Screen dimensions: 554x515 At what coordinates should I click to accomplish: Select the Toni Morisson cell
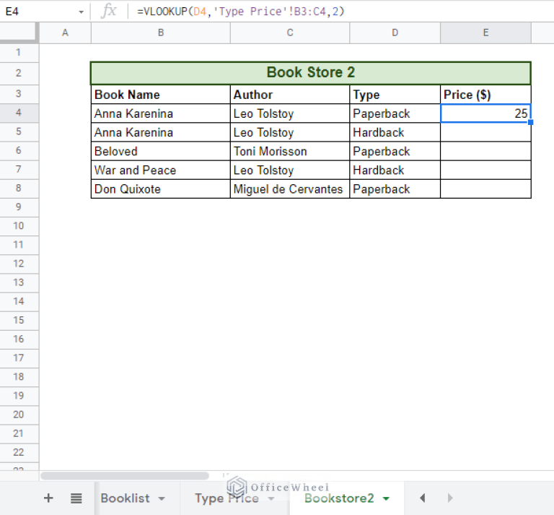pyautogui.click(x=290, y=151)
